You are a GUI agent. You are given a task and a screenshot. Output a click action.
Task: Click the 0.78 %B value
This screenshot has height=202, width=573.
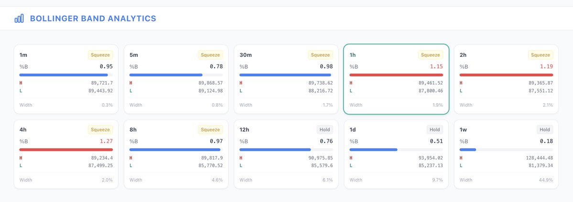(x=216, y=66)
